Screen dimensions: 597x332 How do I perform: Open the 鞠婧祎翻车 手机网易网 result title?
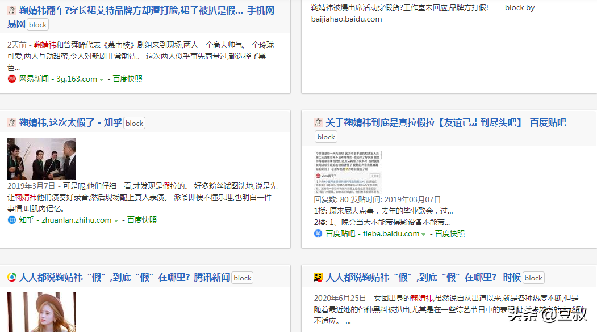141,17
